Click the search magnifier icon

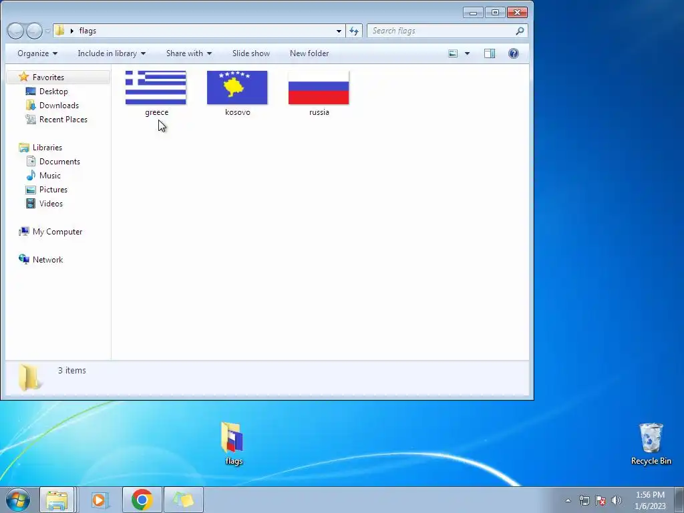coord(520,31)
